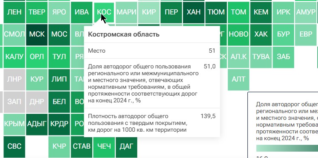318x158 pixels.
Task: Select the СВС region tile
Action: point(14,147)
